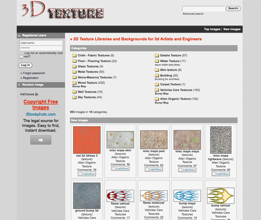
Task: Open the iStockphoto.com link
Action: click(x=40, y=114)
